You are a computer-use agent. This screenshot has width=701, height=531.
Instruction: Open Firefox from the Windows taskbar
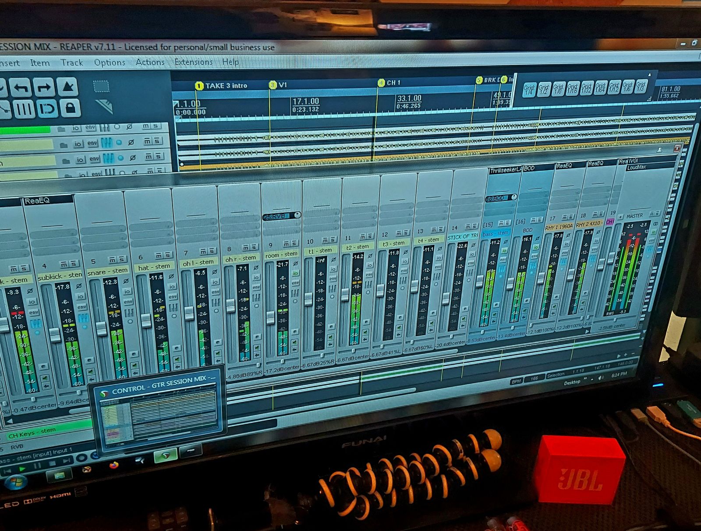[114, 465]
